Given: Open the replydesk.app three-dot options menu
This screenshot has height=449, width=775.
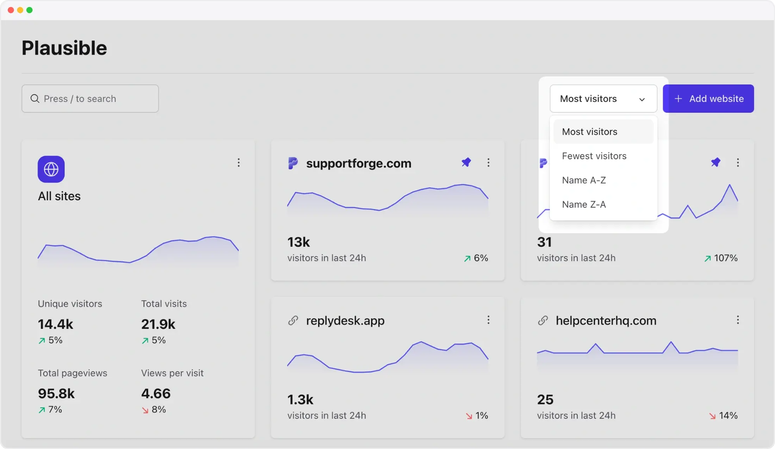Looking at the screenshot, I should 488,320.
